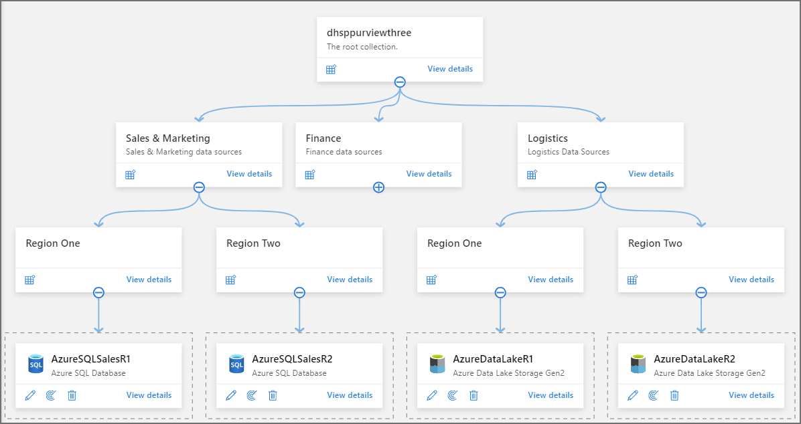Click the table grid icon on Finance card

[310, 174]
